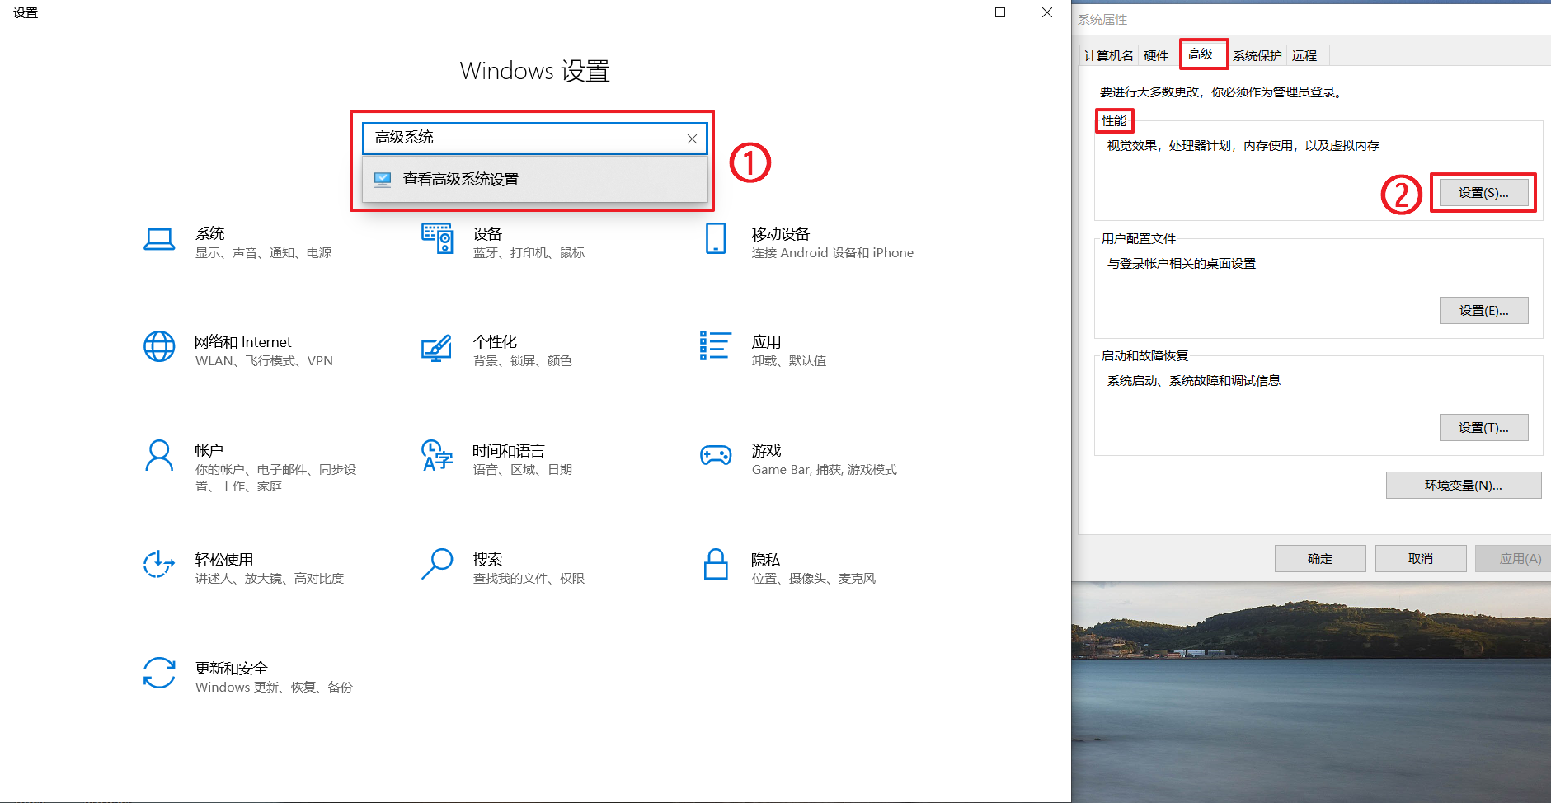Open the 个性化 personalization icon

437,347
